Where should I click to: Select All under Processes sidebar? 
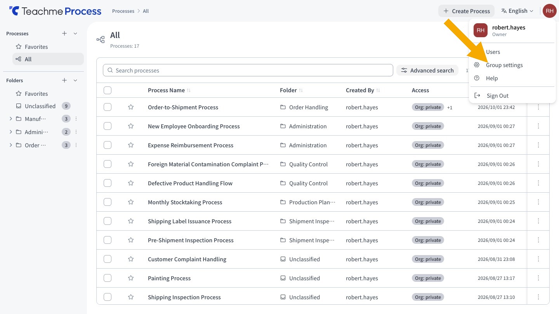(x=48, y=59)
